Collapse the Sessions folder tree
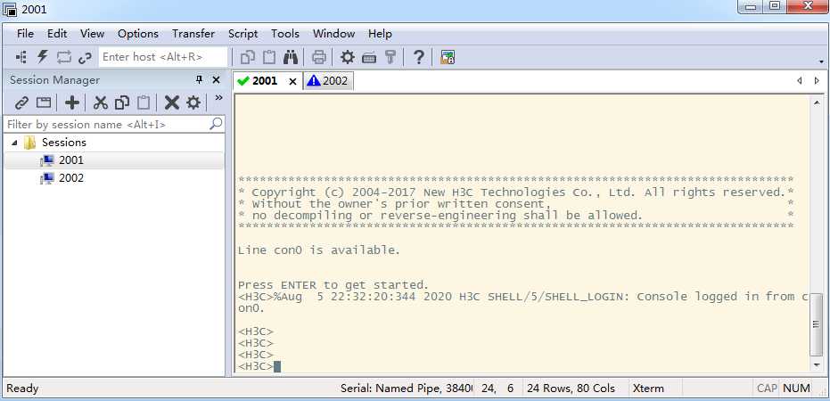Viewport: 830px width, 401px height. [14, 143]
